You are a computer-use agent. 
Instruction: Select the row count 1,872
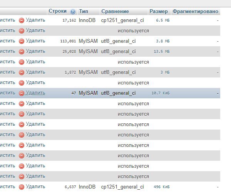(x=70, y=72)
